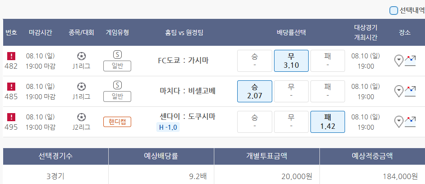Deselect the 무 3.10 odds for match 482

click(291, 61)
